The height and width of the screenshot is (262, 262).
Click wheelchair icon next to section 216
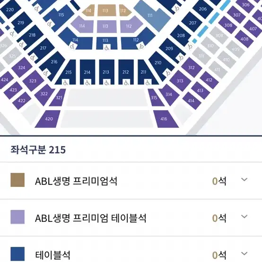tap(46, 73)
